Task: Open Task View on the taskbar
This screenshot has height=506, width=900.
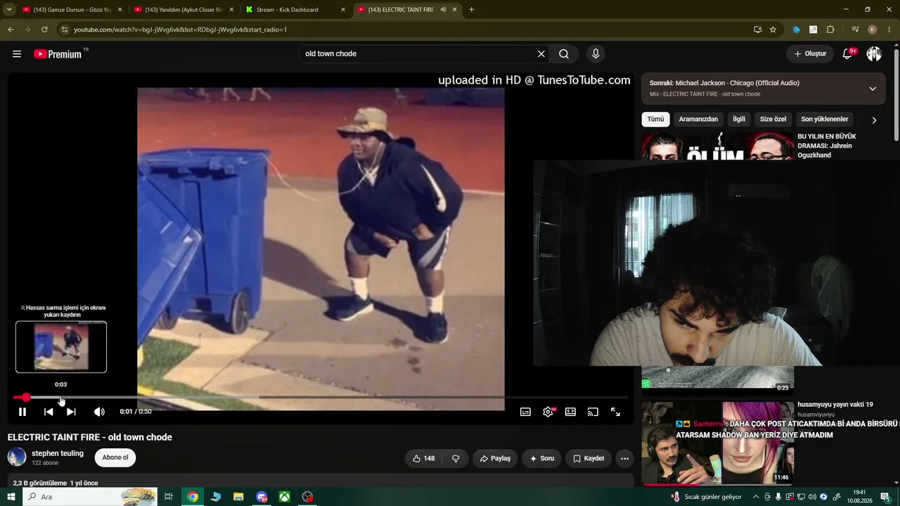Action: click(169, 497)
